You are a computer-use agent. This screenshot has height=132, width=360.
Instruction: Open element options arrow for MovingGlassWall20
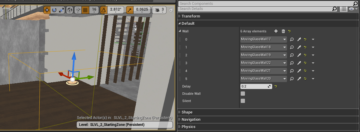coord(313,79)
